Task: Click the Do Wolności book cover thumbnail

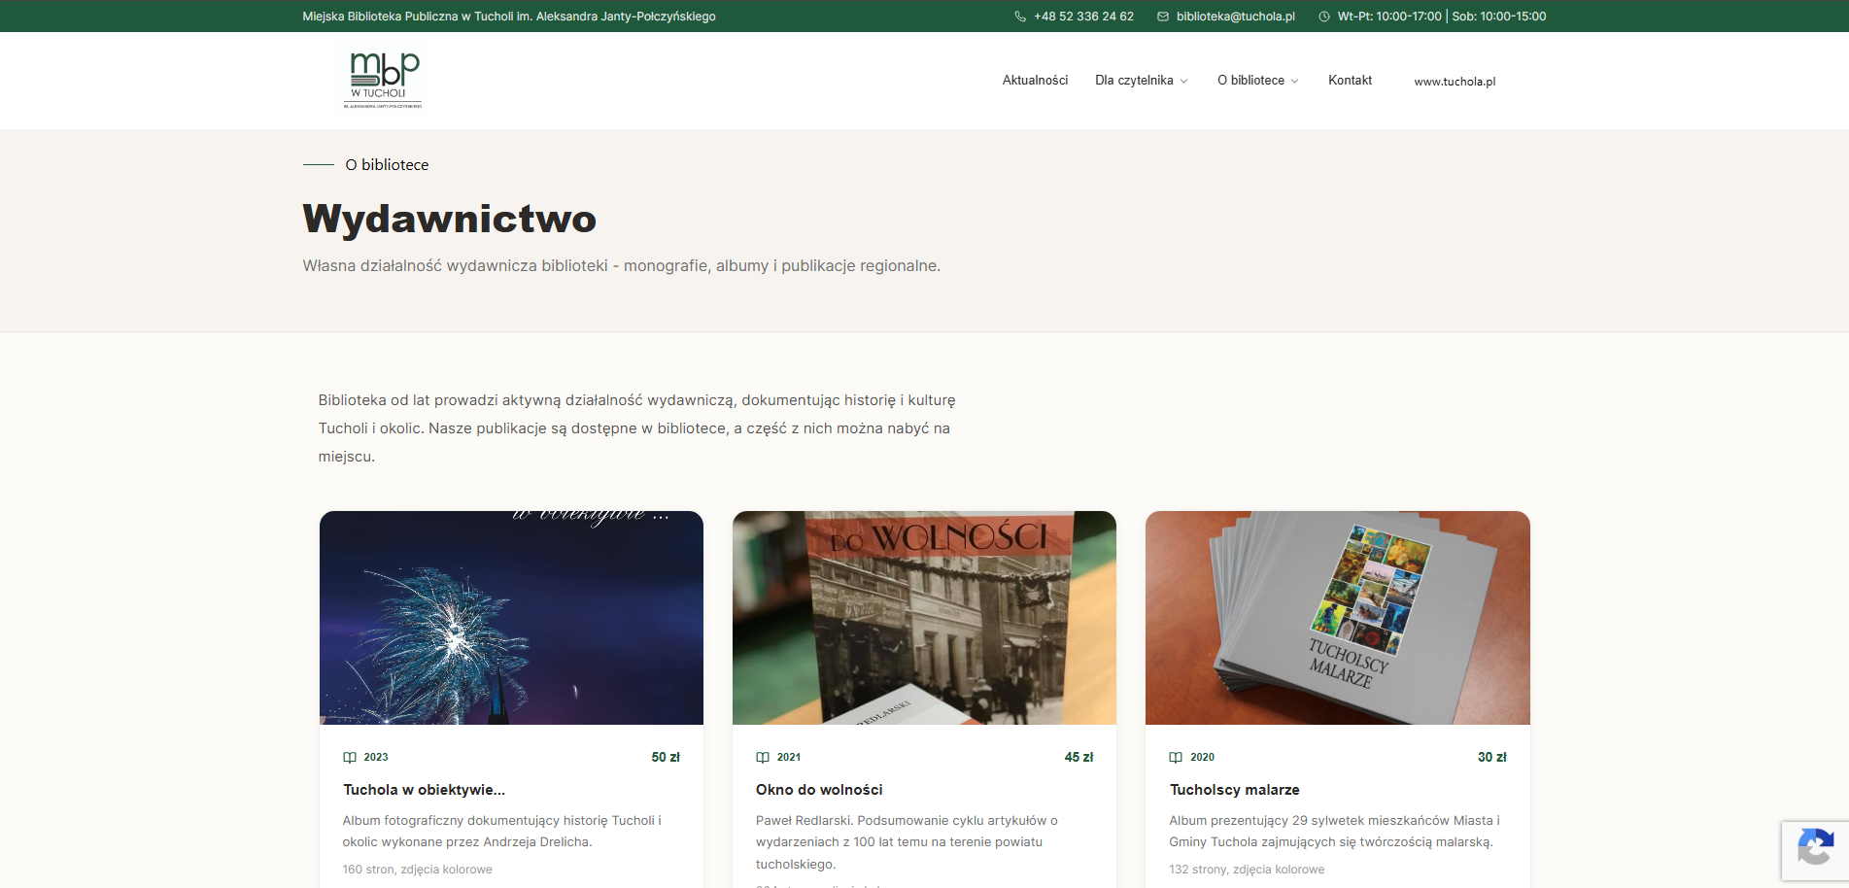Action: [924, 618]
